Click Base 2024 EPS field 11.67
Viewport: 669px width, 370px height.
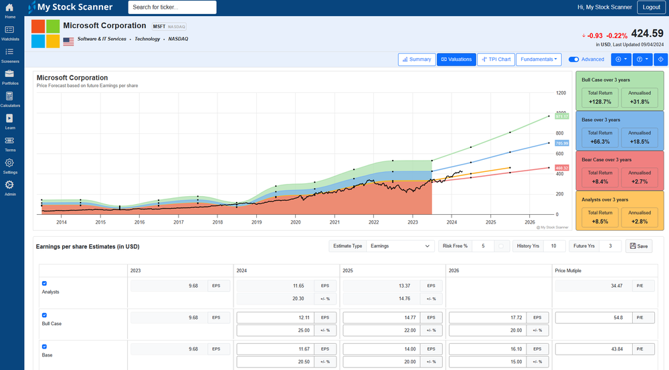275,349
